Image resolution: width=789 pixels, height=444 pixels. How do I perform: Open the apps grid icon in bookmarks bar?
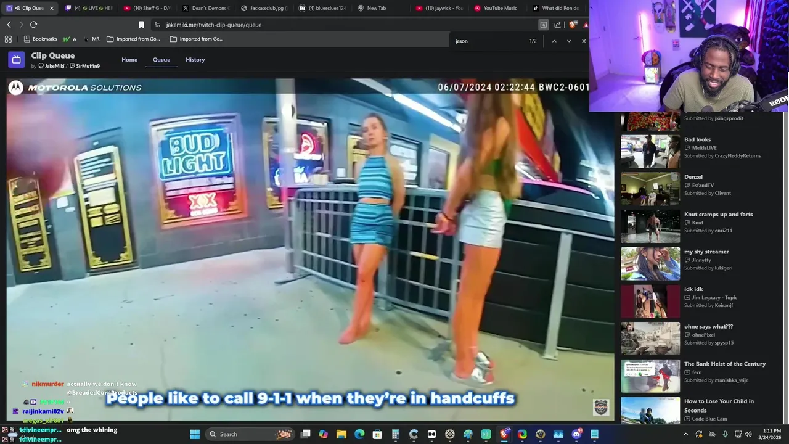tap(8, 39)
